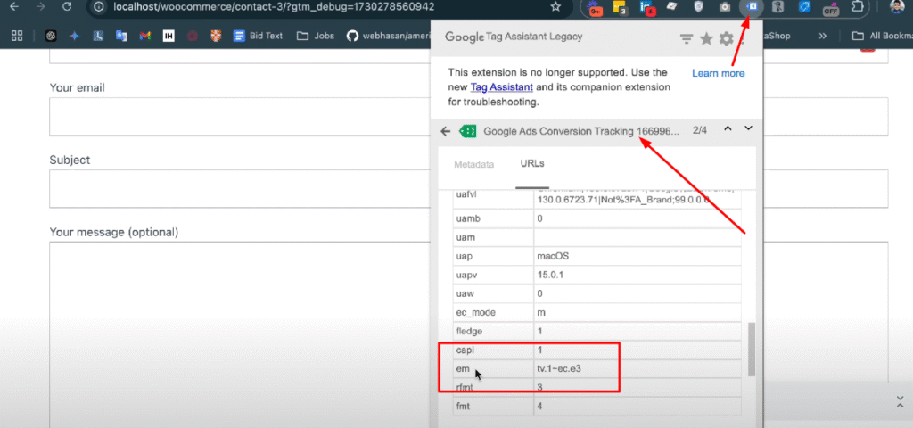Click the Learn more link
913x428 pixels.
[718, 73]
